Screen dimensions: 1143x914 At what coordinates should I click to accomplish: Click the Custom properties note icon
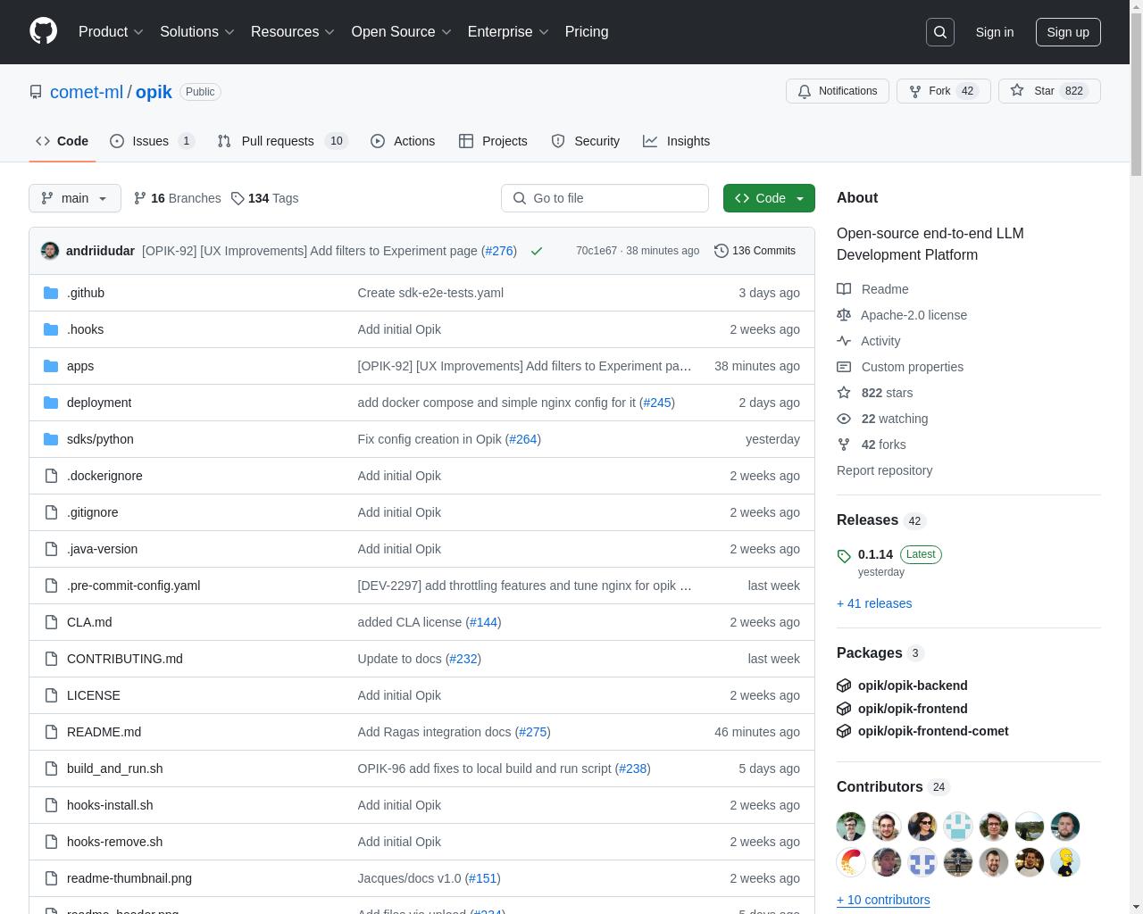[x=844, y=367]
